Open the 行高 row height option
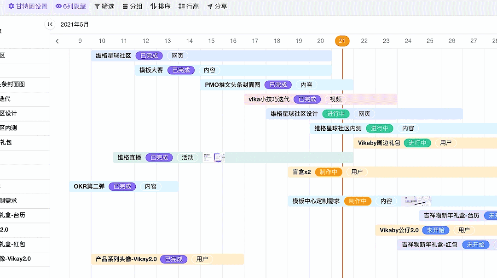 tap(189, 6)
